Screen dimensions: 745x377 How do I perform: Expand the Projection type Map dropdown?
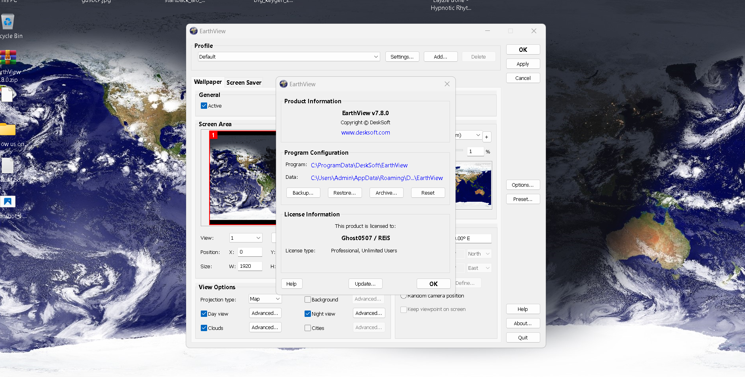(x=265, y=299)
